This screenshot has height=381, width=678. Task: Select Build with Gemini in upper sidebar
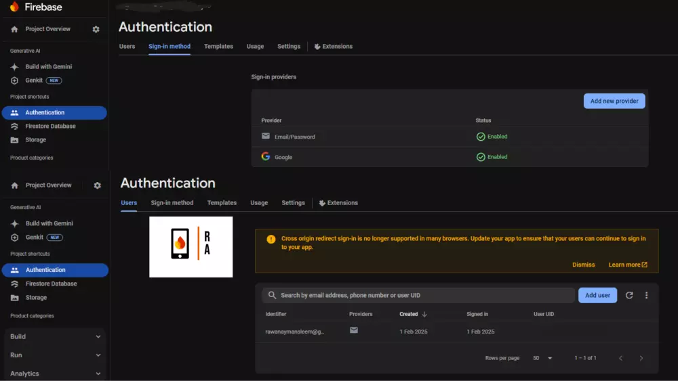(48, 66)
